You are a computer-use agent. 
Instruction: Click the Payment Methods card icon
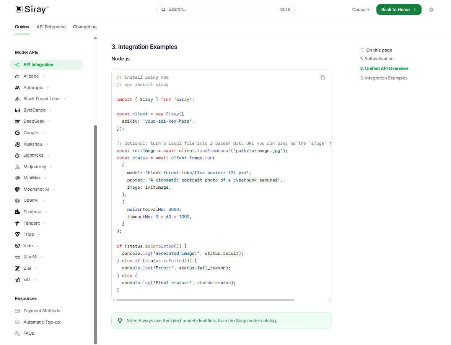coord(17,311)
